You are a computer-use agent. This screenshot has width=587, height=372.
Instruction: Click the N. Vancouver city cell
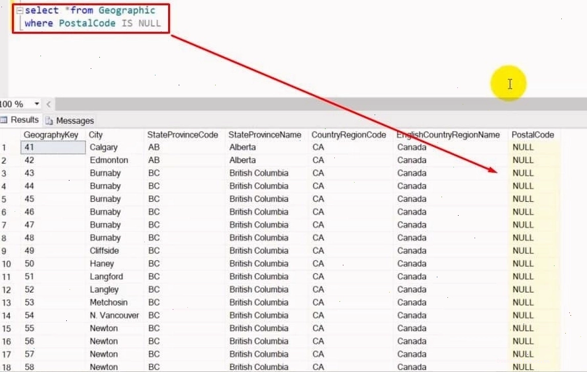pyautogui.click(x=114, y=316)
